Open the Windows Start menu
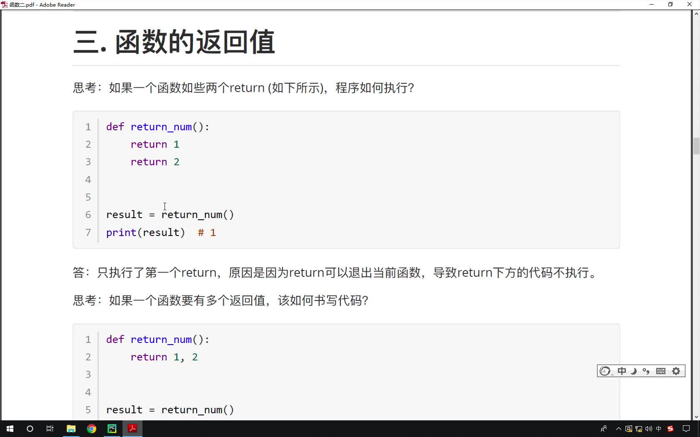 pos(10,429)
